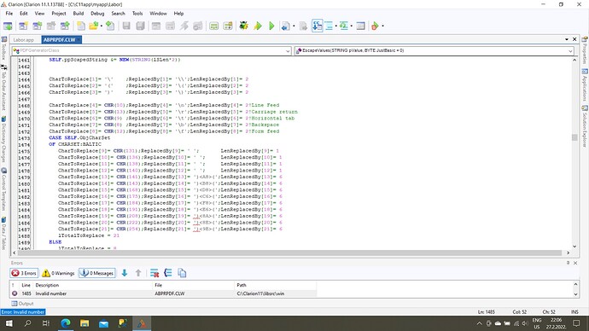Sort errors by the Line column header
Screen dimensions: 589x331
pos(26,285)
